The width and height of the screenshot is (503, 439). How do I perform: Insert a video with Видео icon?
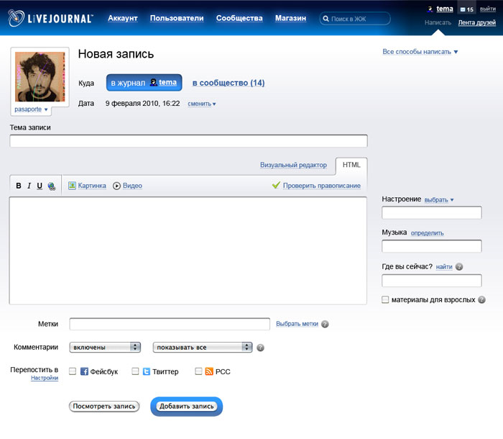(117, 186)
